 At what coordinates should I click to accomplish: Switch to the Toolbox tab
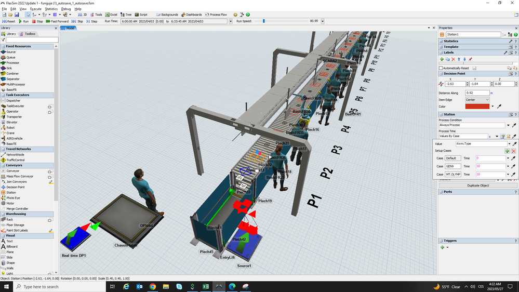(x=28, y=34)
